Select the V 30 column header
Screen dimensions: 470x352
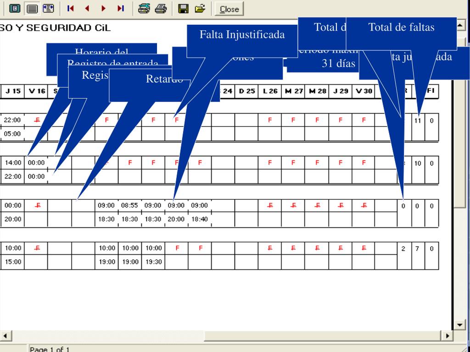coord(364,91)
